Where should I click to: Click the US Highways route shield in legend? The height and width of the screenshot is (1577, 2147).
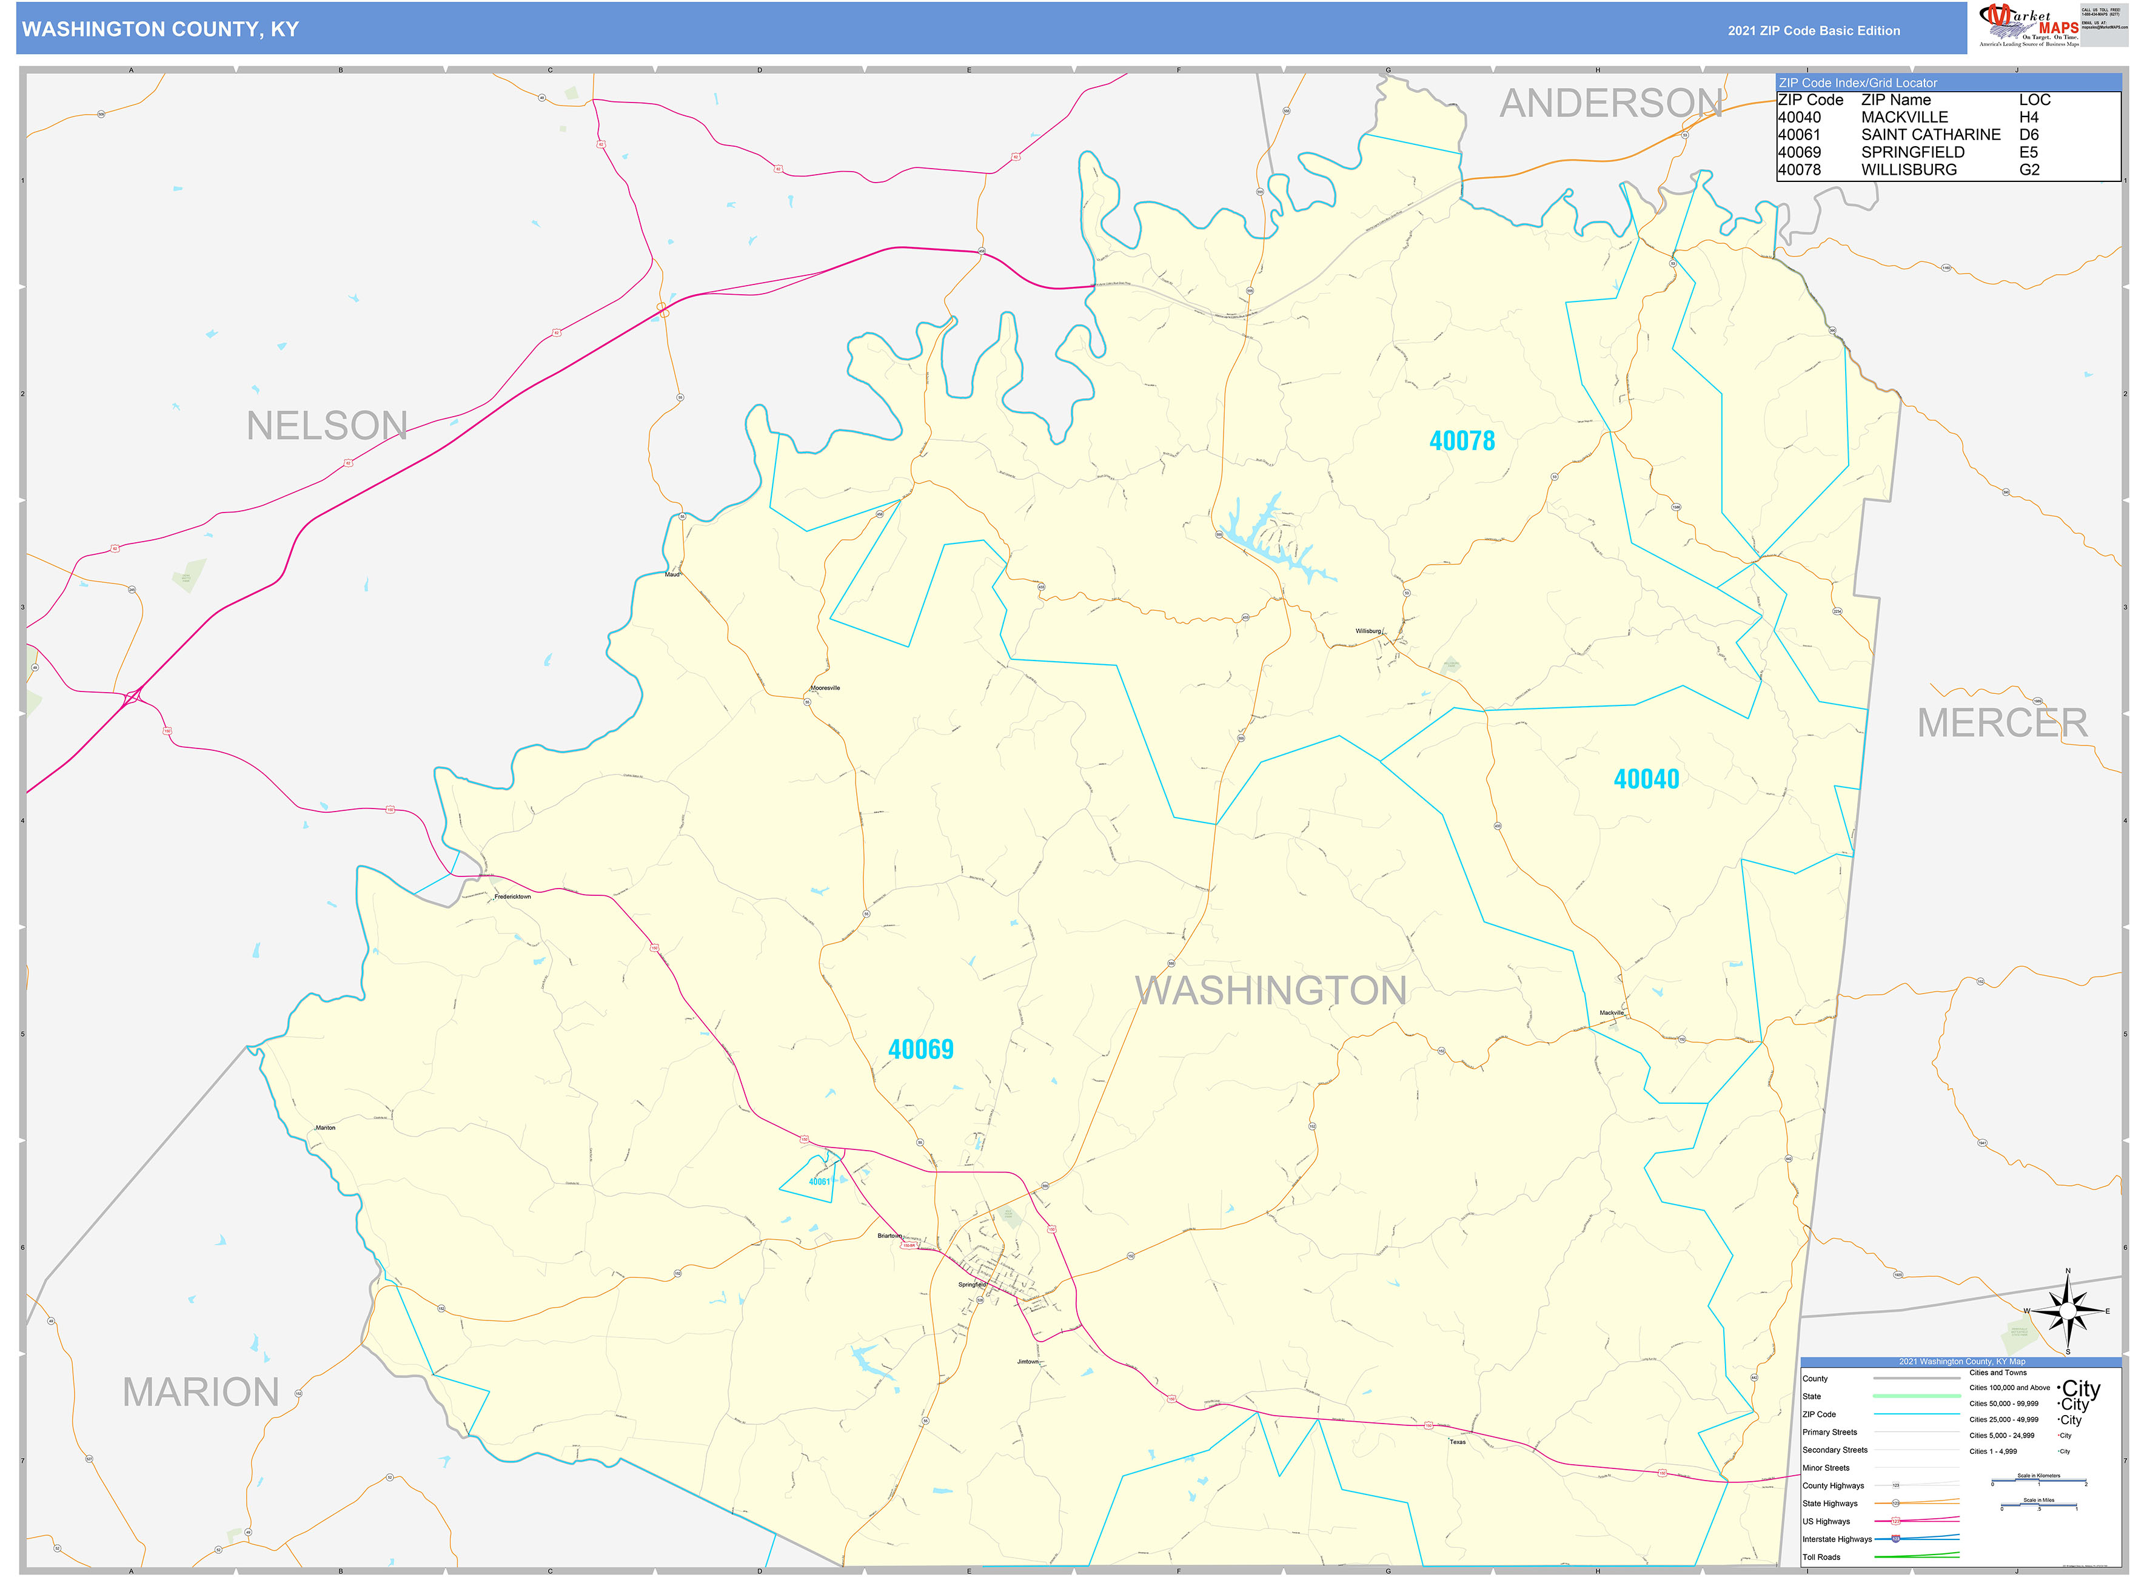click(1896, 1522)
